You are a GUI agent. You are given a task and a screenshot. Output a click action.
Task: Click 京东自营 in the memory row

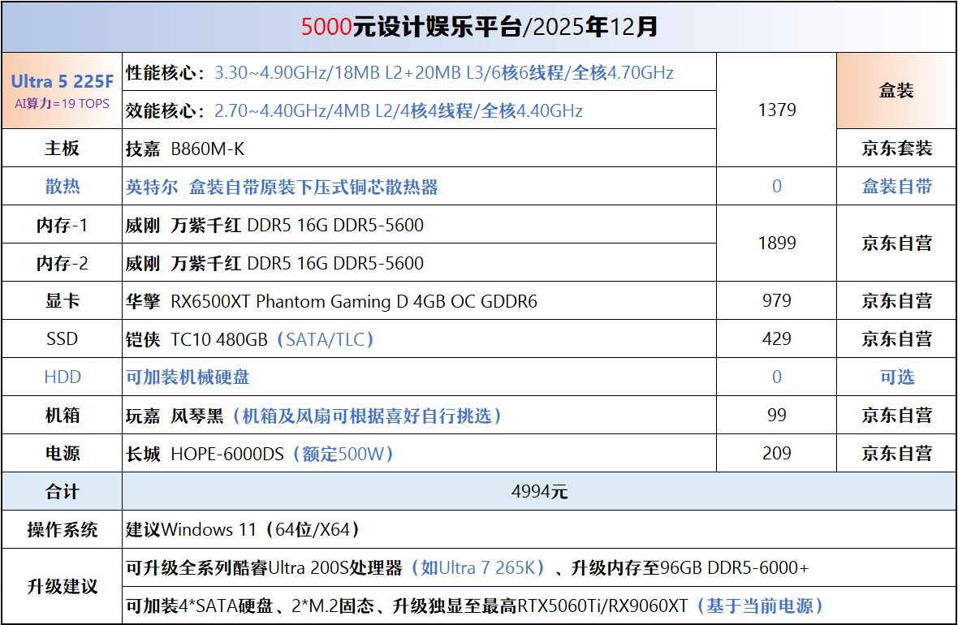point(896,244)
